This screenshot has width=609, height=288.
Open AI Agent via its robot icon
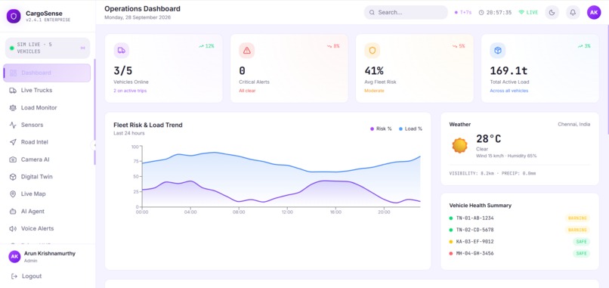[x=13, y=212]
